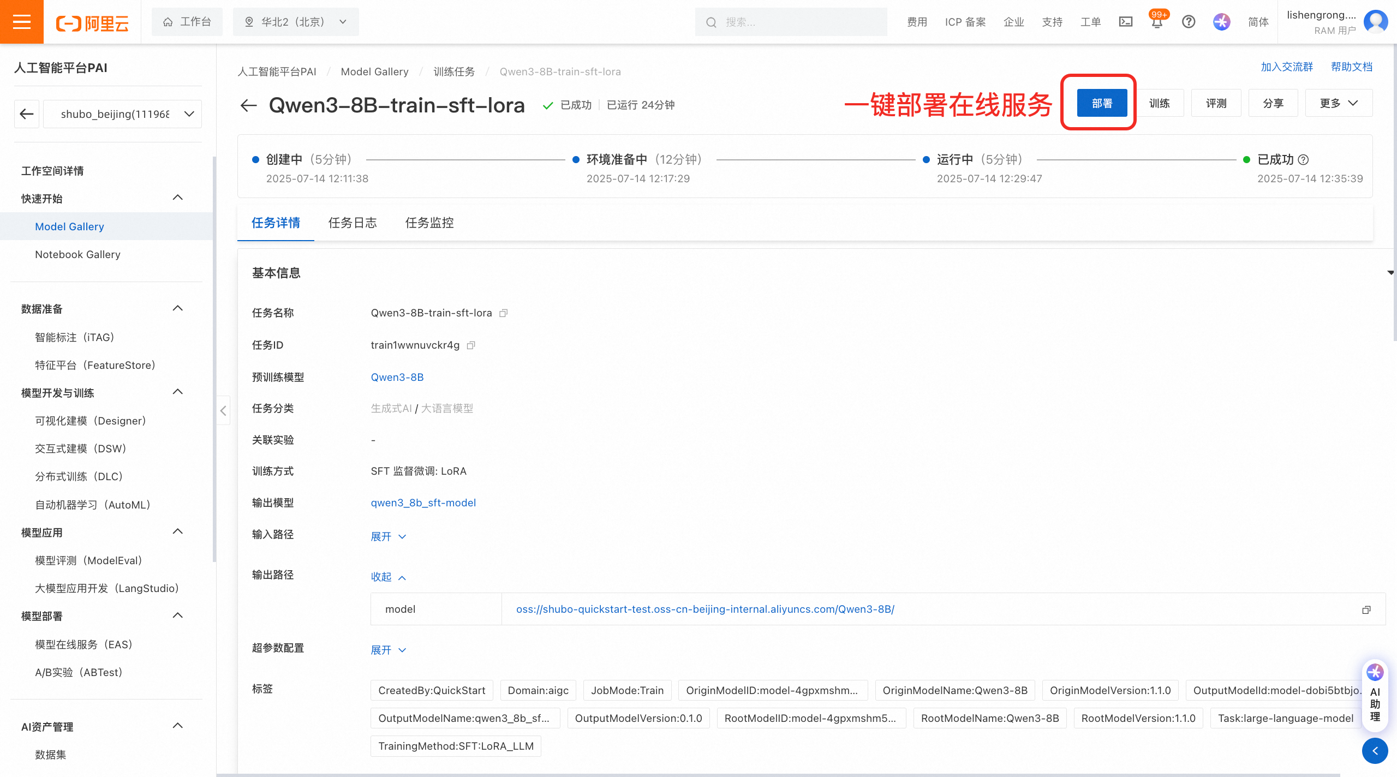The width and height of the screenshot is (1397, 777).
Task: Open the 华北2（北京）region dropdown
Action: tap(296, 22)
